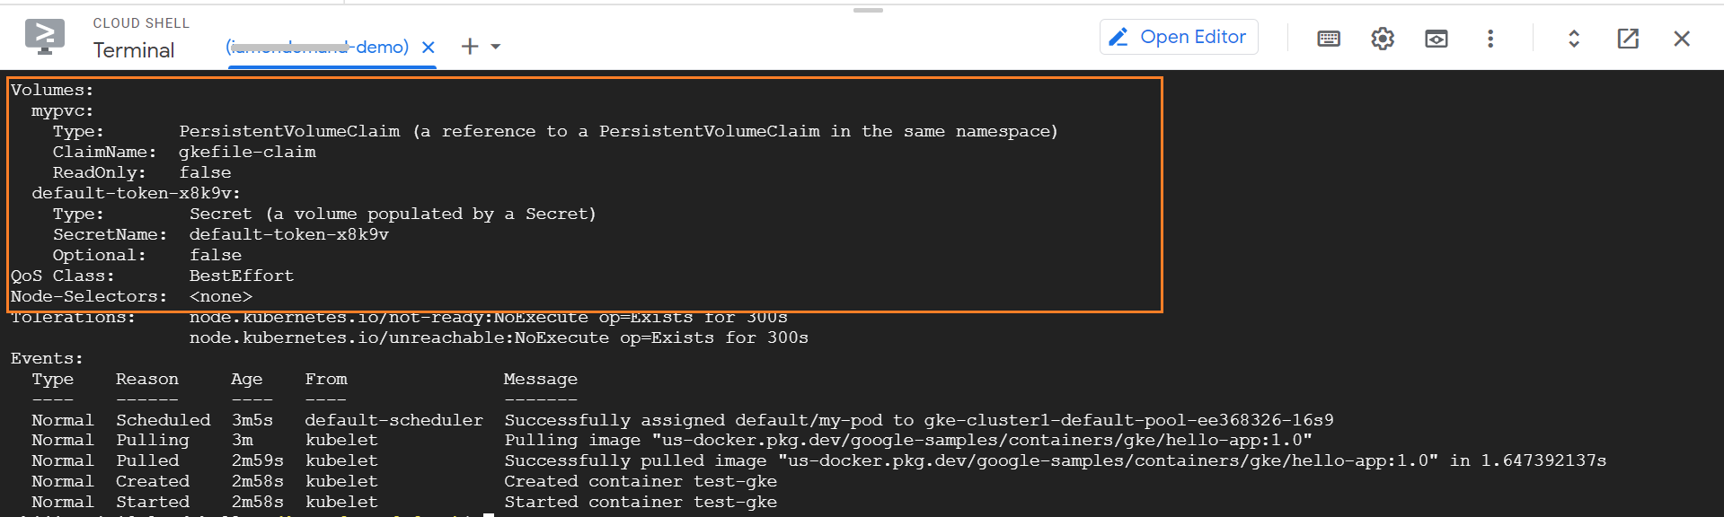Open the three-dot More options menu
Image resolution: width=1724 pixels, height=517 pixels.
point(1490,38)
